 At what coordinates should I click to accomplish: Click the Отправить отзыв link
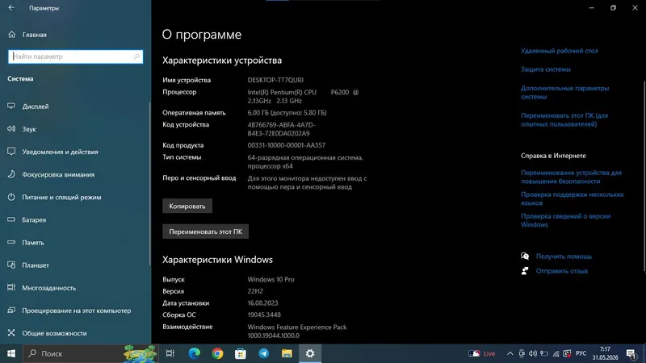coord(561,271)
